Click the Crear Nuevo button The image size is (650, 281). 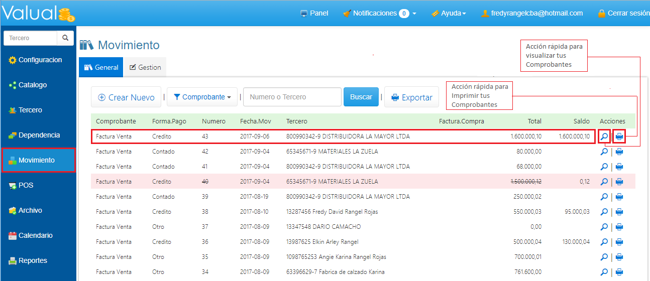pos(126,97)
